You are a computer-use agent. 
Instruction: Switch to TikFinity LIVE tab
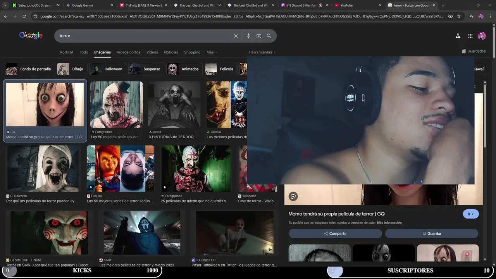click(143, 5)
